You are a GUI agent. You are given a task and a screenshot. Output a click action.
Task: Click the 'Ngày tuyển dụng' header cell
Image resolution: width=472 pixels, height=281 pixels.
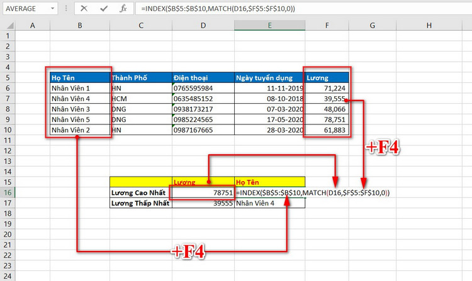pos(270,78)
